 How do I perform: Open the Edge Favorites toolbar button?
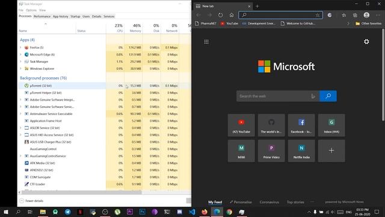[x=344, y=15]
